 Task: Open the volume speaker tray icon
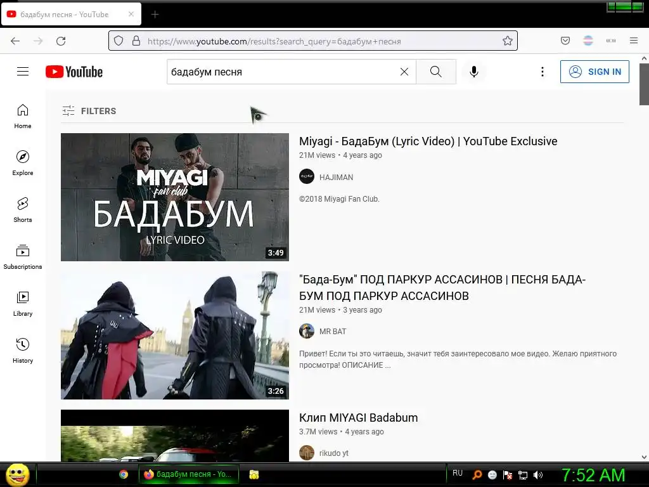click(538, 475)
